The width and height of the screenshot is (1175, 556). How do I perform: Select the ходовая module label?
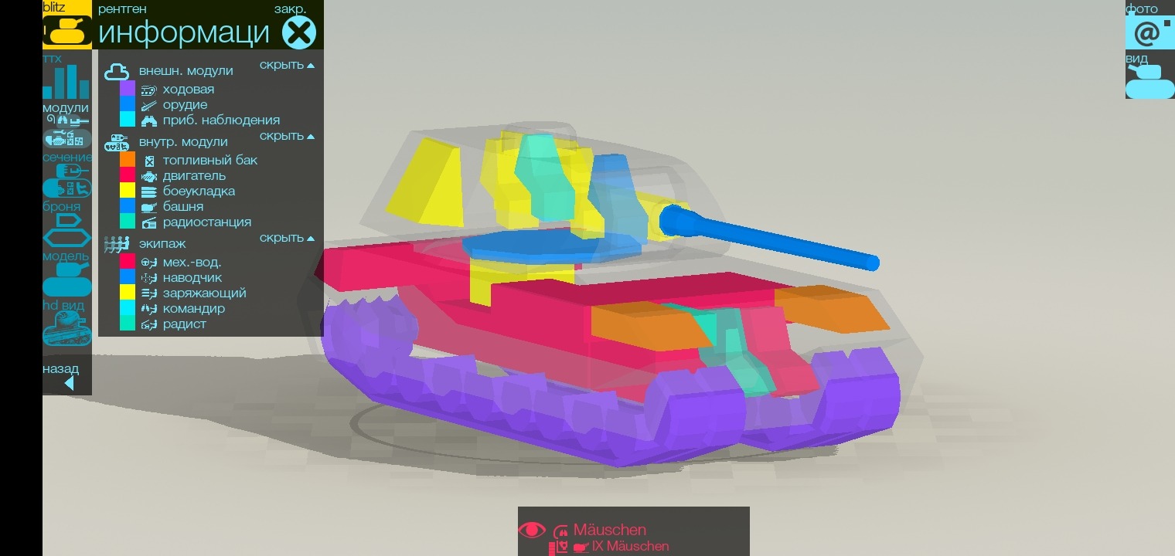[189, 90]
